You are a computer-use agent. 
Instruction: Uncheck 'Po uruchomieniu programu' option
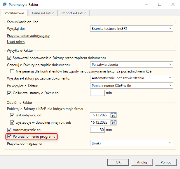[x=9, y=136]
